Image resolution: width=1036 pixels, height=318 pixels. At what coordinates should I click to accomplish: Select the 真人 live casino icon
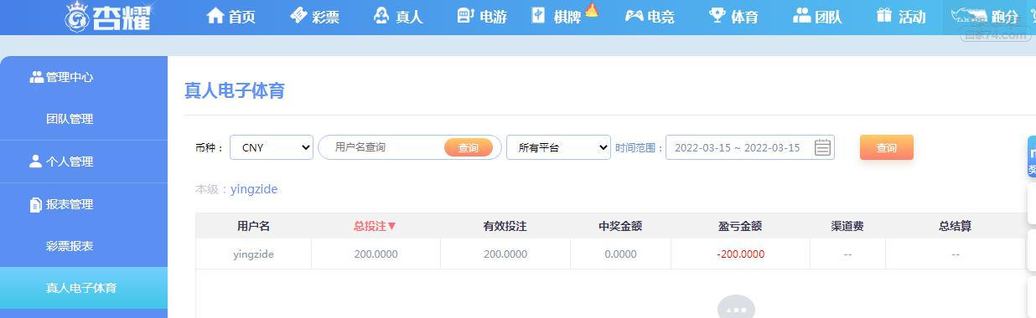point(381,16)
